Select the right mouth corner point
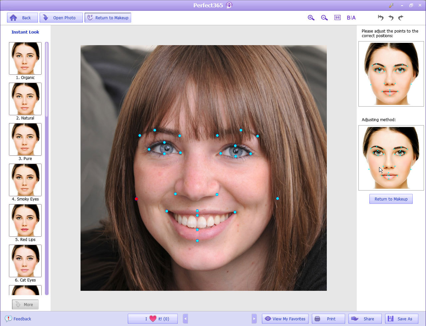The height and width of the screenshot is (326, 426). pyautogui.click(x=235, y=212)
